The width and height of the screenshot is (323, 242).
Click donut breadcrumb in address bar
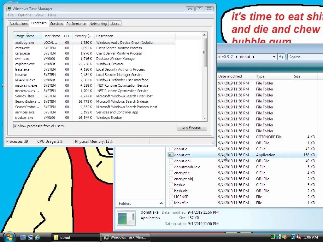pyautogui.click(x=245, y=57)
